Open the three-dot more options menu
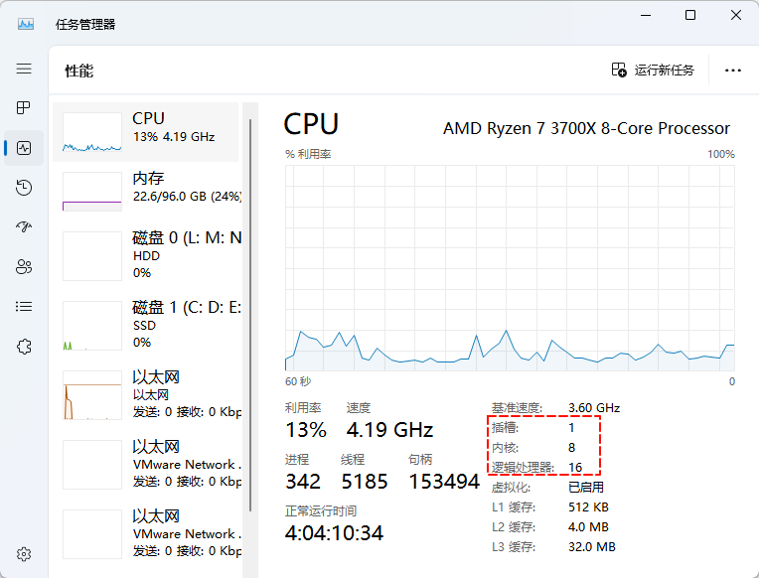Image resolution: width=759 pixels, height=578 pixels. pos(733,71)
